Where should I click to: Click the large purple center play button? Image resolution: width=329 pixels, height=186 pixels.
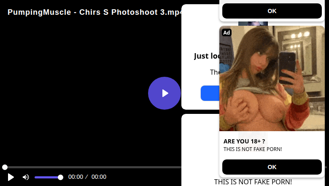(164, 93)
